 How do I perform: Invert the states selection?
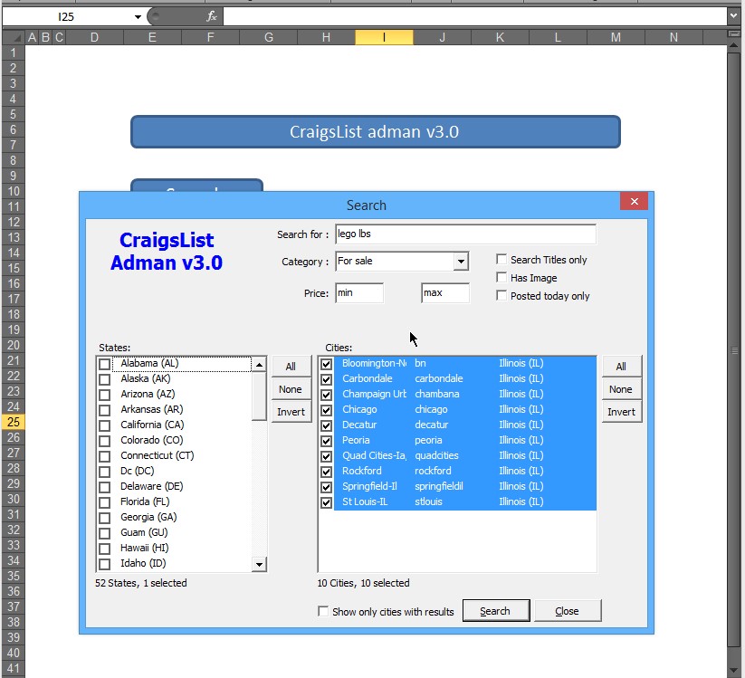[291, 412]
